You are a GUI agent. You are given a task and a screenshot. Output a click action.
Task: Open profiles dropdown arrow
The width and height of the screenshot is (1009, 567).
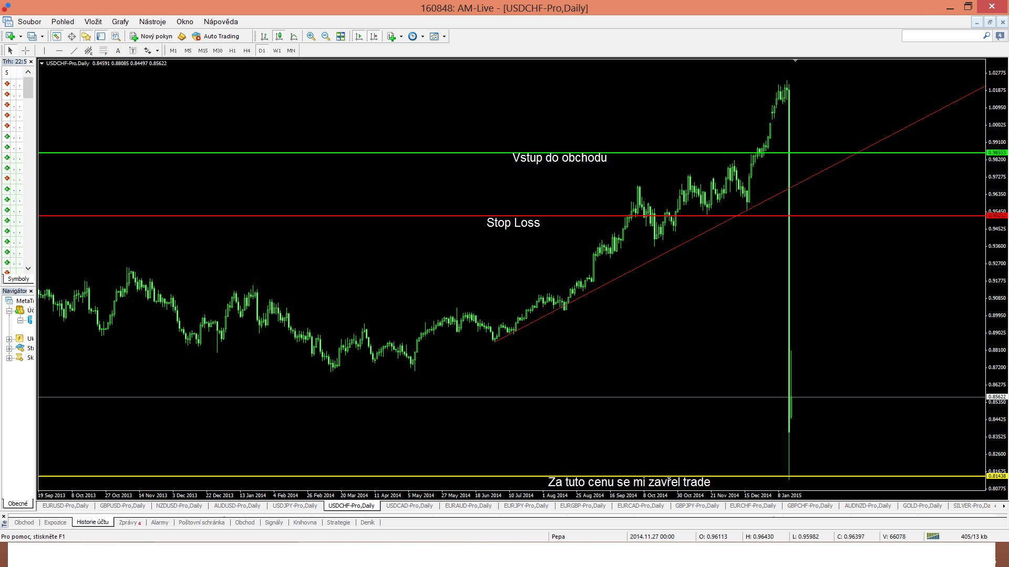click(x=42, y=36)
